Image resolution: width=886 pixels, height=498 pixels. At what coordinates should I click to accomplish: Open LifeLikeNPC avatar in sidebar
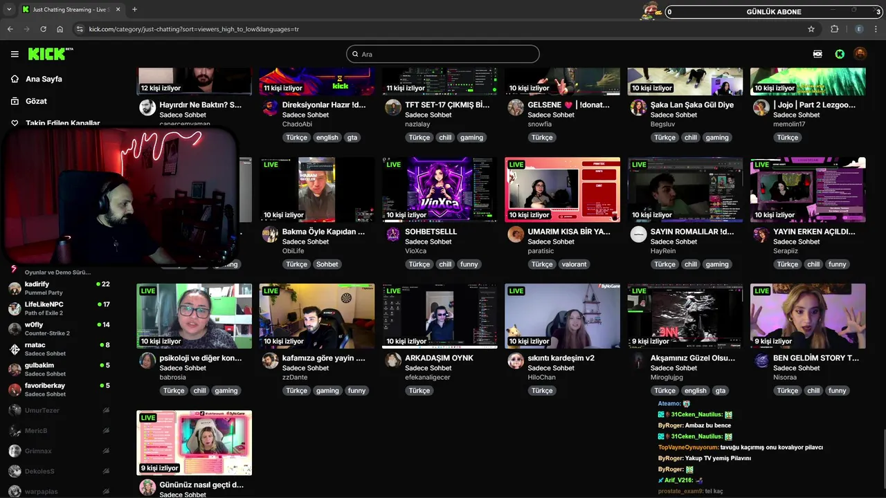click(x=15, y=308)
